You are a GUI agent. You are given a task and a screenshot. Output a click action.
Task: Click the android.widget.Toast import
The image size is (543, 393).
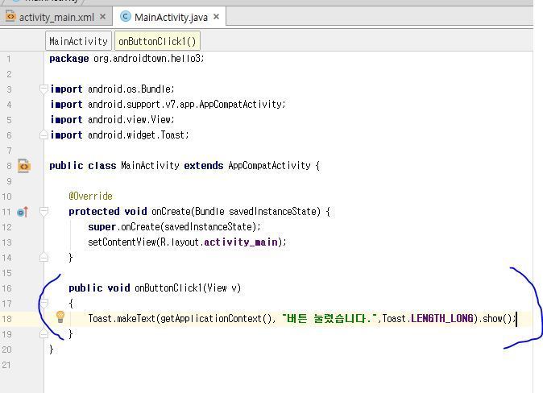[x=136, y=134]
